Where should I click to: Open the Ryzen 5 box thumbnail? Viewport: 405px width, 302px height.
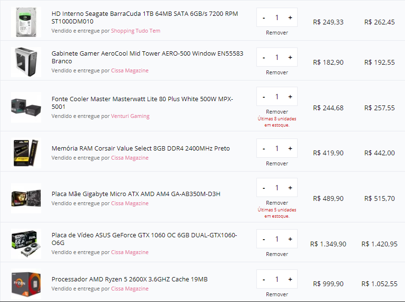point(26,284)
